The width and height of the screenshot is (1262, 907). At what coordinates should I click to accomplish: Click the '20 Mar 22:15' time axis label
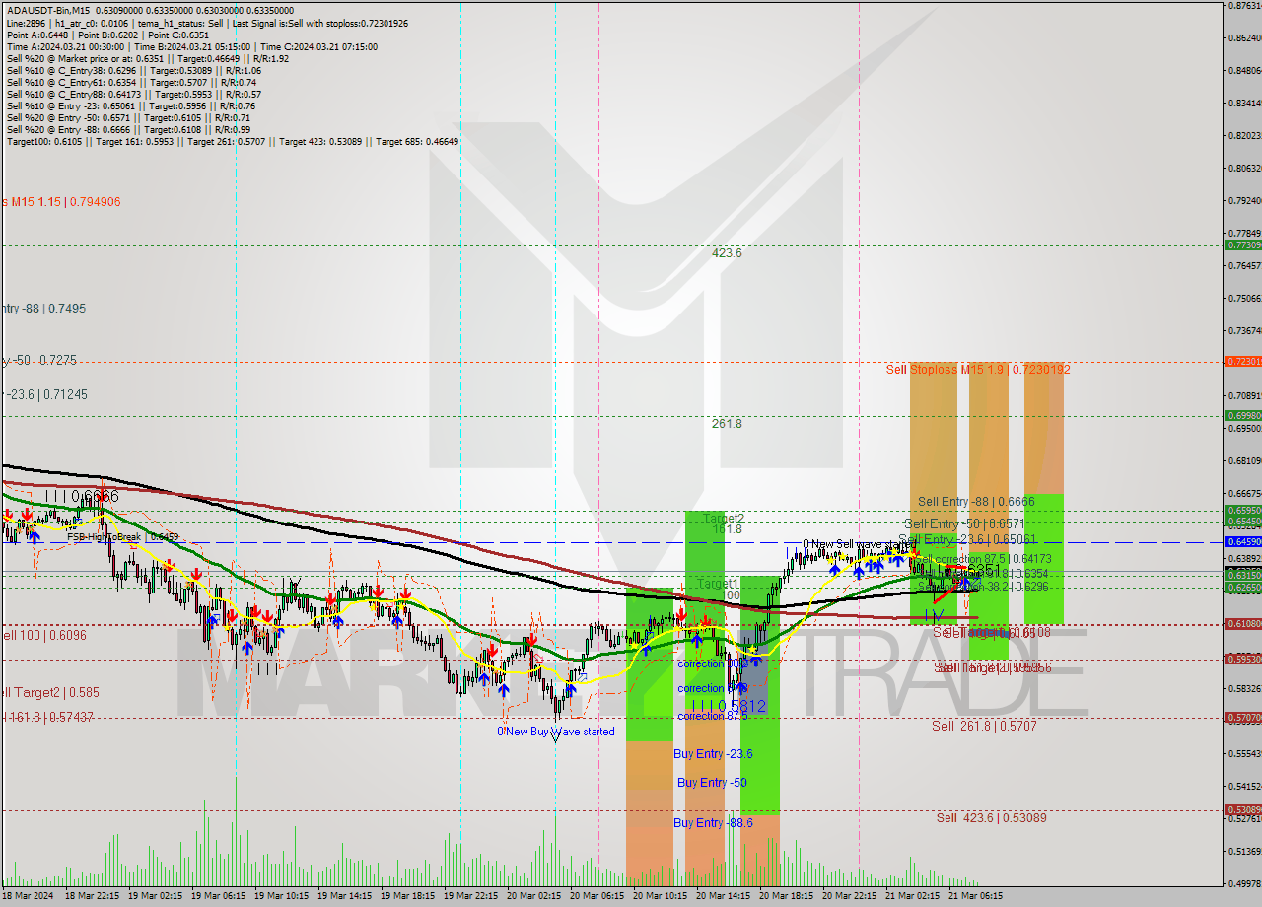pyautogui.click(x=848, y=896)
